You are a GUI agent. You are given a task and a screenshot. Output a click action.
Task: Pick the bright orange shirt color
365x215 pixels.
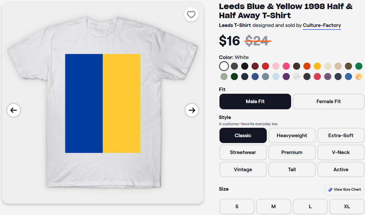[x=307, y=66]
